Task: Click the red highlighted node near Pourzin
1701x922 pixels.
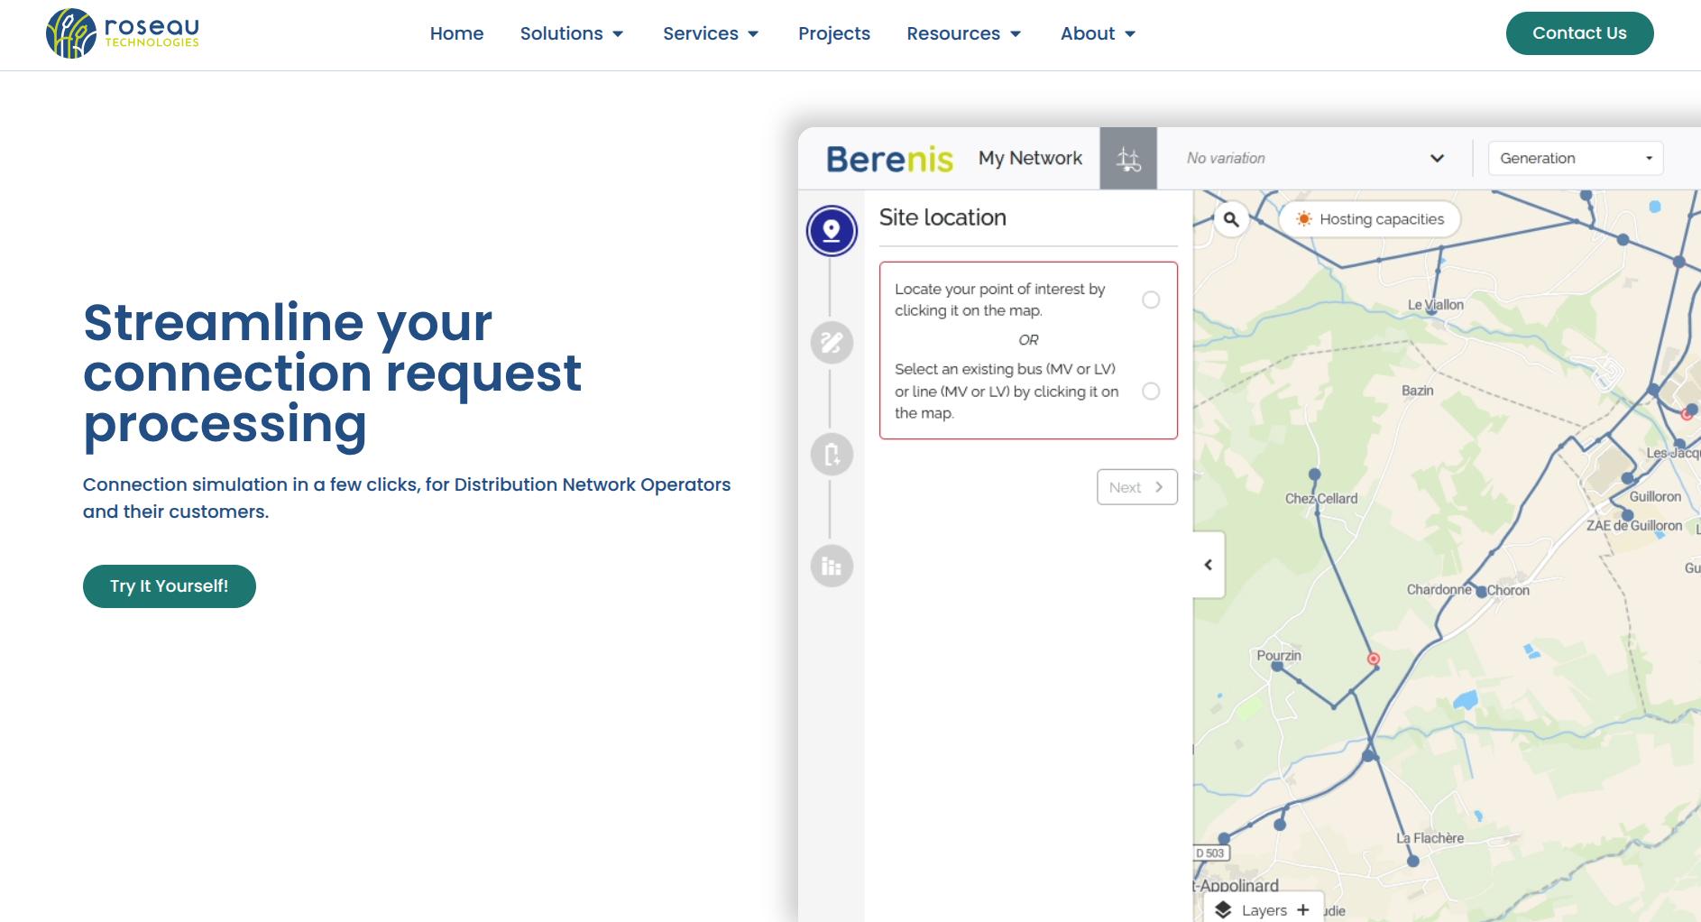Action: coord(1374,659)
